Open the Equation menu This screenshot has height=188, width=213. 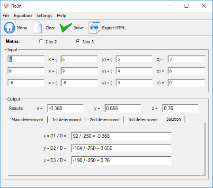23,16
